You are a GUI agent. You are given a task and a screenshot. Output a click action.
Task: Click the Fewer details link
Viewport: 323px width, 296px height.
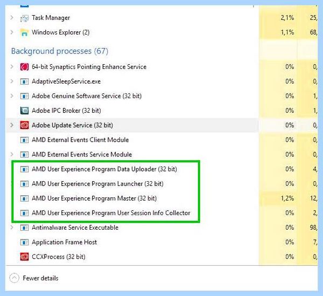tap(40, 278)
